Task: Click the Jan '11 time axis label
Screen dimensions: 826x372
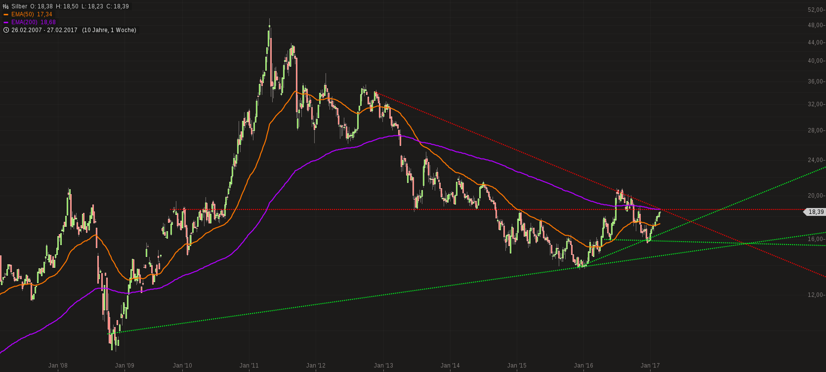Action: click(x=249, y=366)
